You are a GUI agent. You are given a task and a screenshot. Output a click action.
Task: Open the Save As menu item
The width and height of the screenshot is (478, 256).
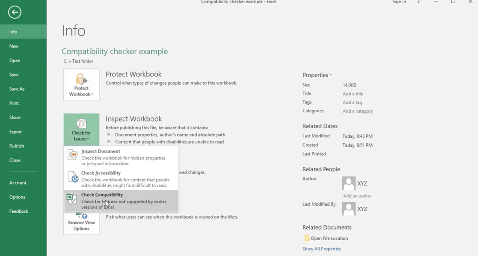pos(17,89)
